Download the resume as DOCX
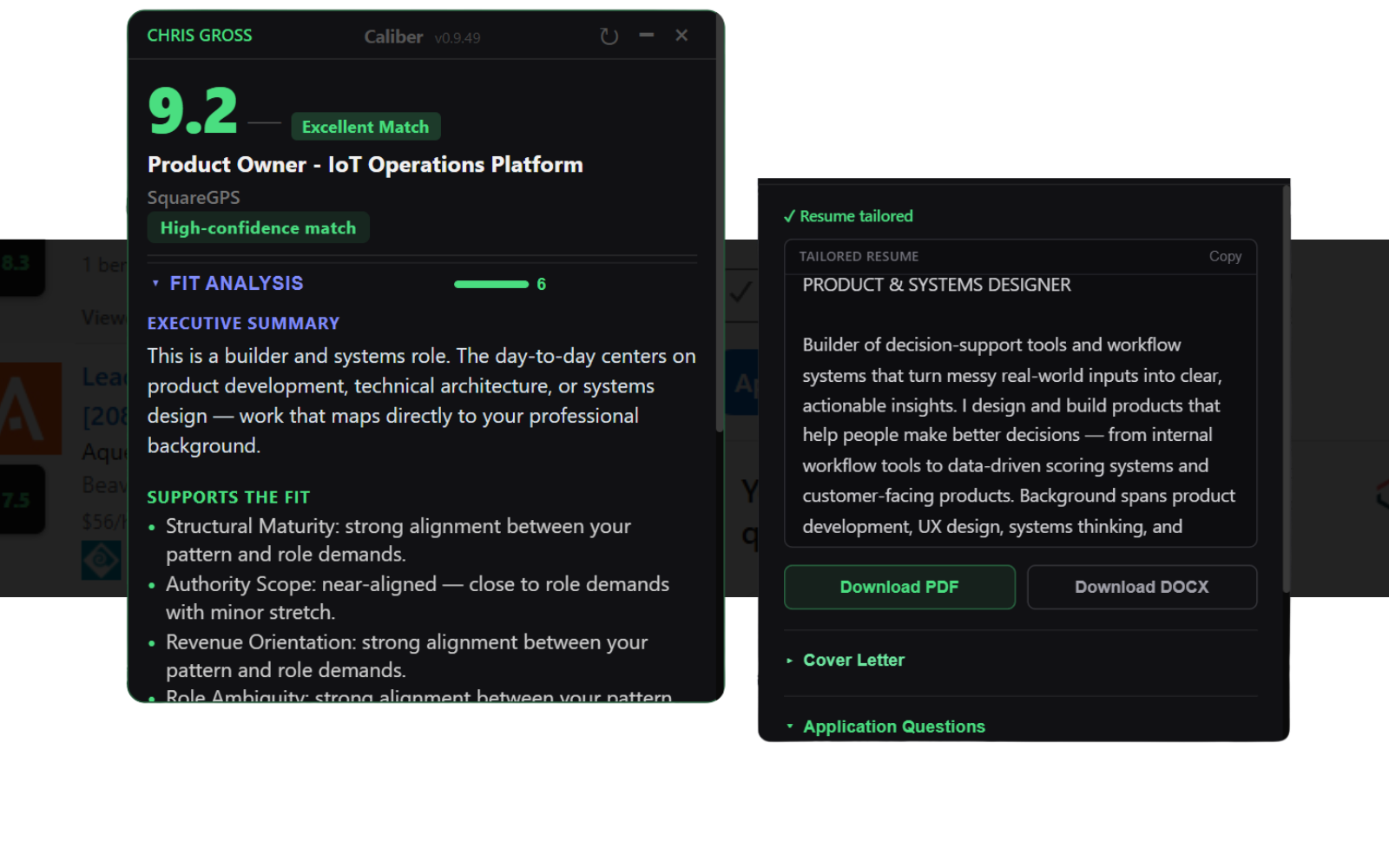The height and width of the screenshot is (868, 1389). tap(1141, 588)
